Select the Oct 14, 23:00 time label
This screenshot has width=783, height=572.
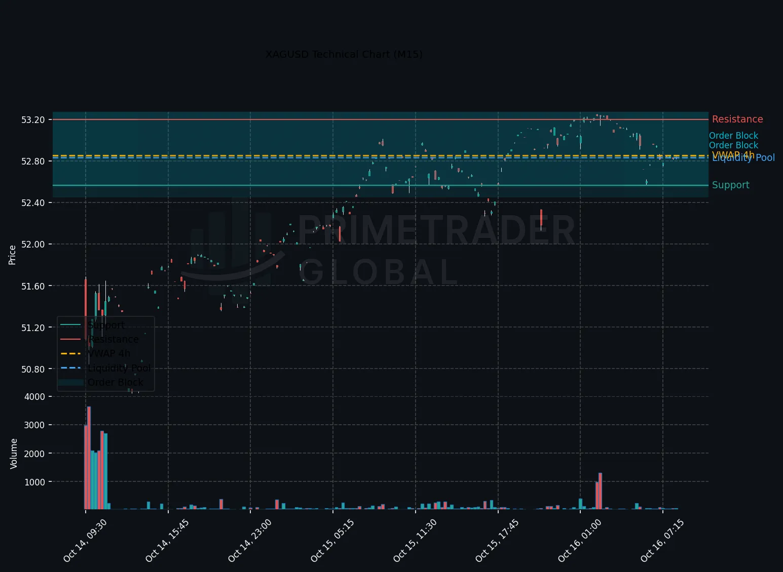point(250,541)
